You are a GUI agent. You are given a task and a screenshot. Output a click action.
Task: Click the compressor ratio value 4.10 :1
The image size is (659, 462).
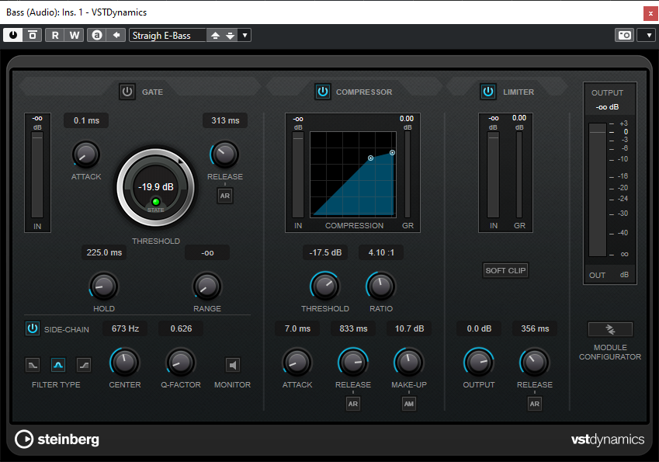(381, 252)
